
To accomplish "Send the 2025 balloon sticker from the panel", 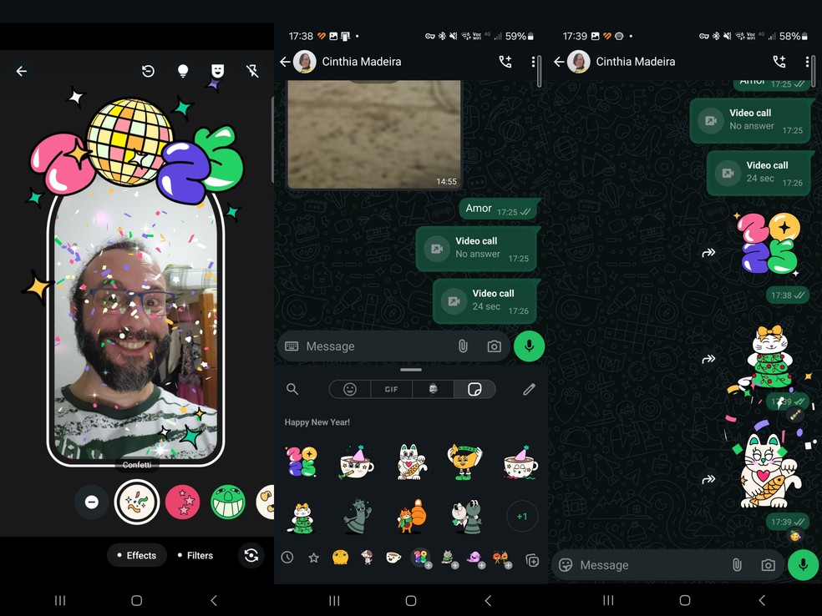I will (x=301, y=462).
